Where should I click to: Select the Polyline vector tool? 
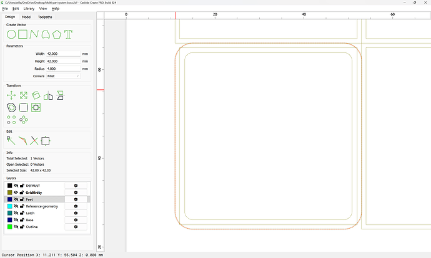(34, 34)
